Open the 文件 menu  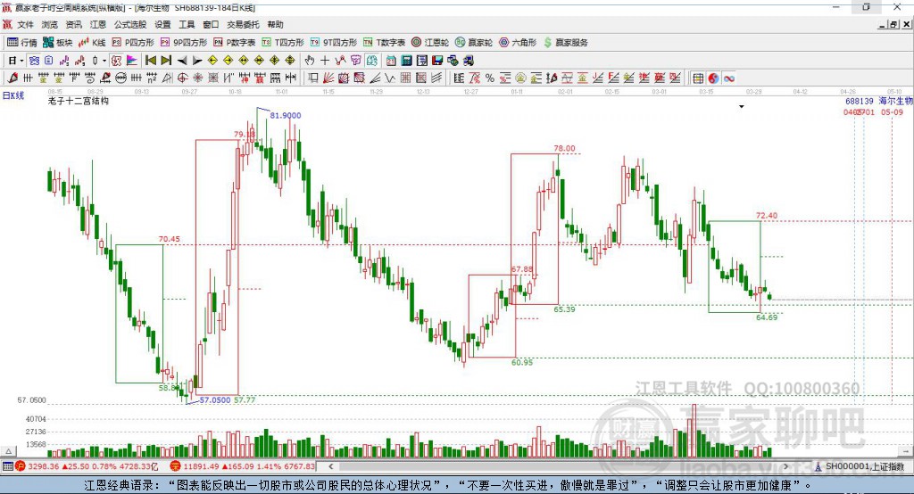click(x=25, y=24)
